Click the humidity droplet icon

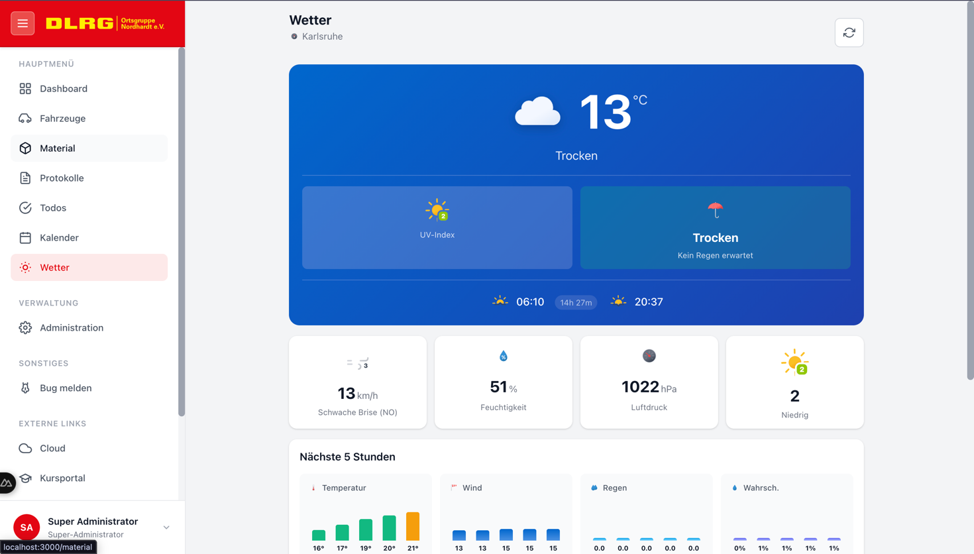click(504, 357)
